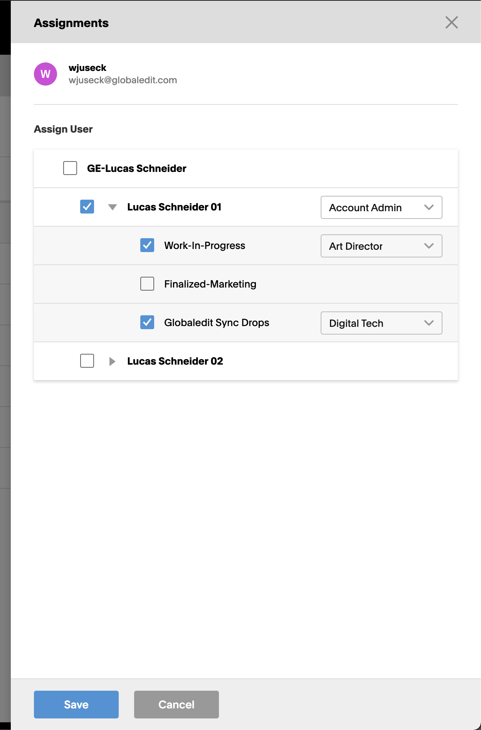Cancel the assignment changes
481x730 pixels.
point(177,705)
